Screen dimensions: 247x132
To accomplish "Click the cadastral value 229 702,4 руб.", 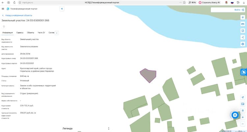I will coord(27,106).
